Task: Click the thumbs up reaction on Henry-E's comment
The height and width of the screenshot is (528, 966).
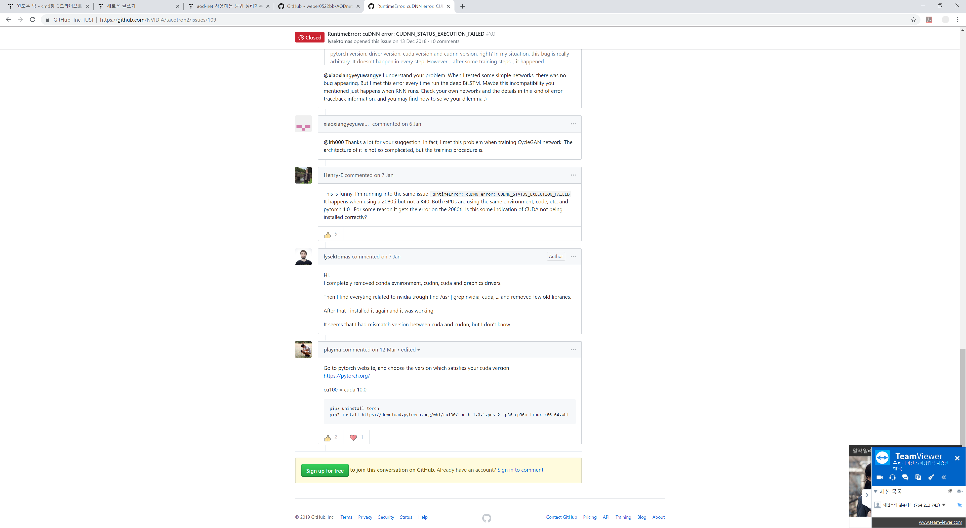Action: [327, 235]
